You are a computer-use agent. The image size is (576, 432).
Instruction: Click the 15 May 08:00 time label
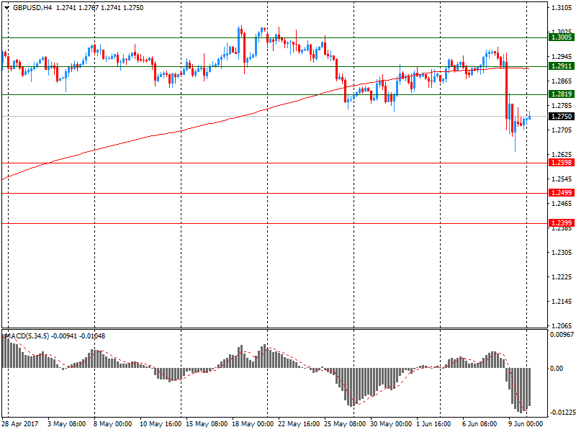pos(207,424)
